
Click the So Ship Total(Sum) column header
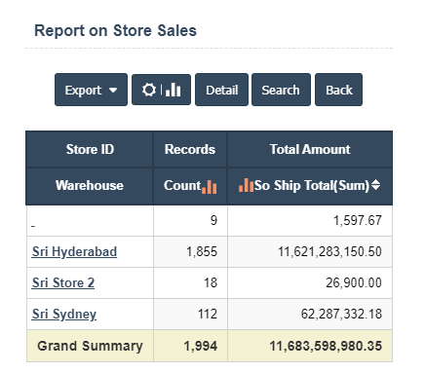tap(310, 186)
